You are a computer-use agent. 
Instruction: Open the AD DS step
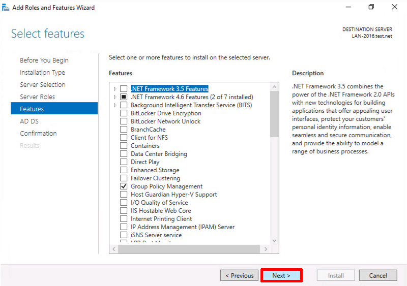coord(29,121)
